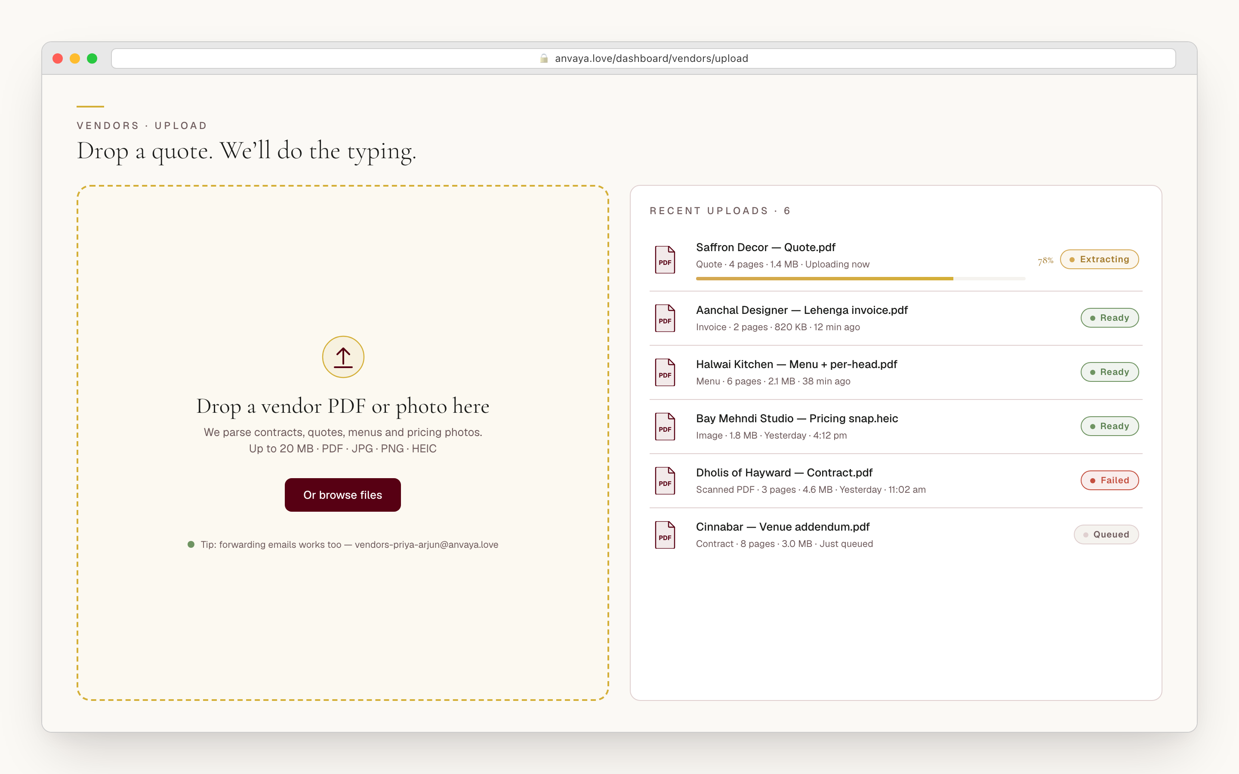Click Invoice · 2 pages · 820 KB details line
Image resolution: width=1239 pixels, height=774 pixels.
(x=778, y=327)
